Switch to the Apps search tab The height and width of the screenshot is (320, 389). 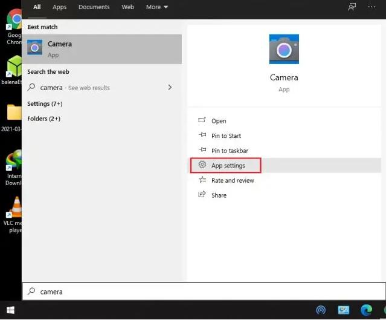point(60,7)
